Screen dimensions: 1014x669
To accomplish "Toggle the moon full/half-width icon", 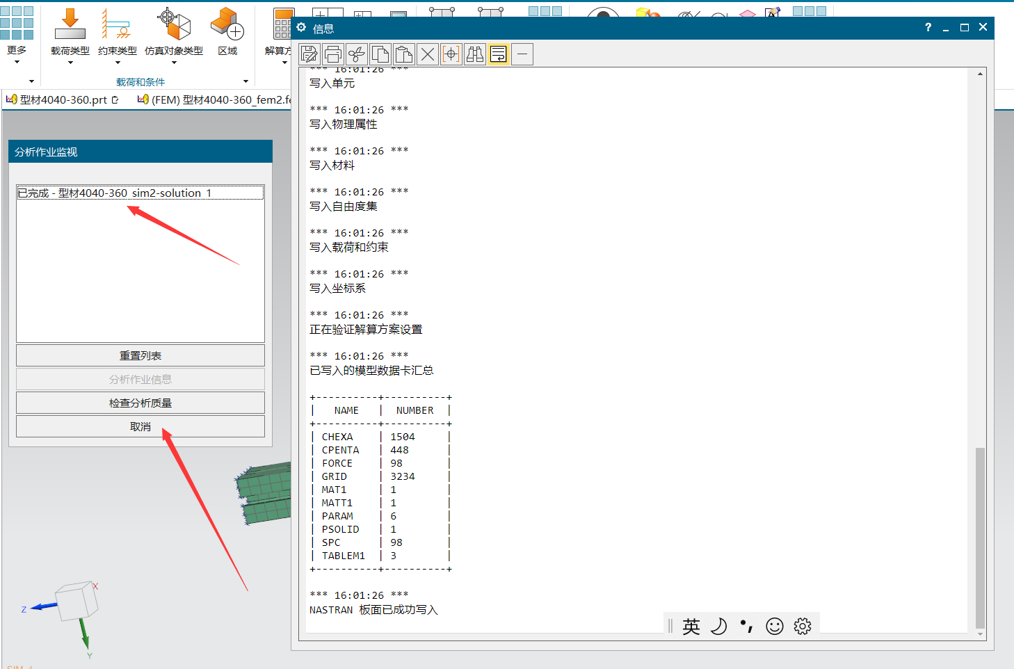I will (x=719, y=626).
